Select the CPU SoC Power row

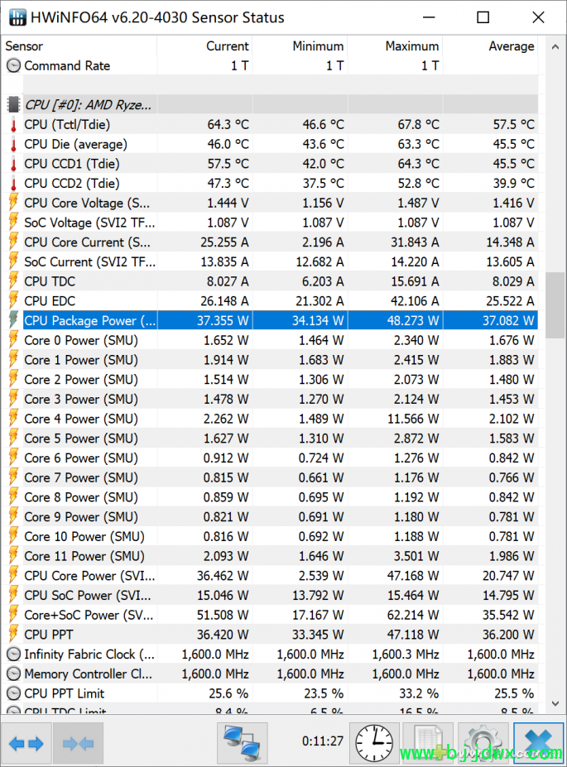pyautogui.click(x=270, y=595)
